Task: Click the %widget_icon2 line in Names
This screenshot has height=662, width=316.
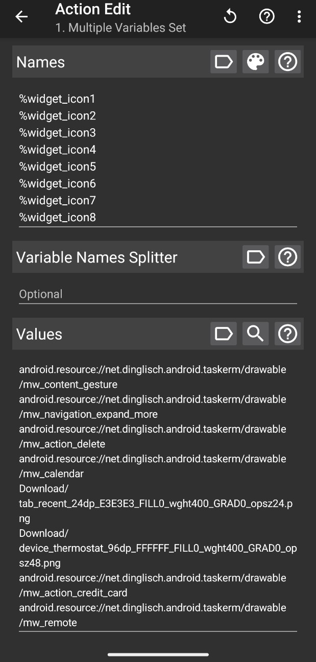Action: [57, 115]
